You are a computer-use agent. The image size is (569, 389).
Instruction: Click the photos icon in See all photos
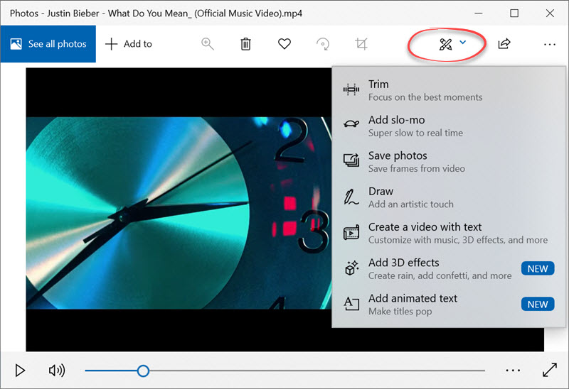16,44
